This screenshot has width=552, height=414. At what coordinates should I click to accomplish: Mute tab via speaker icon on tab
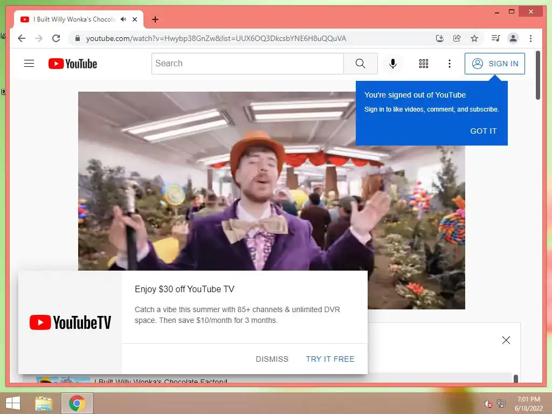tap(123, 19)
